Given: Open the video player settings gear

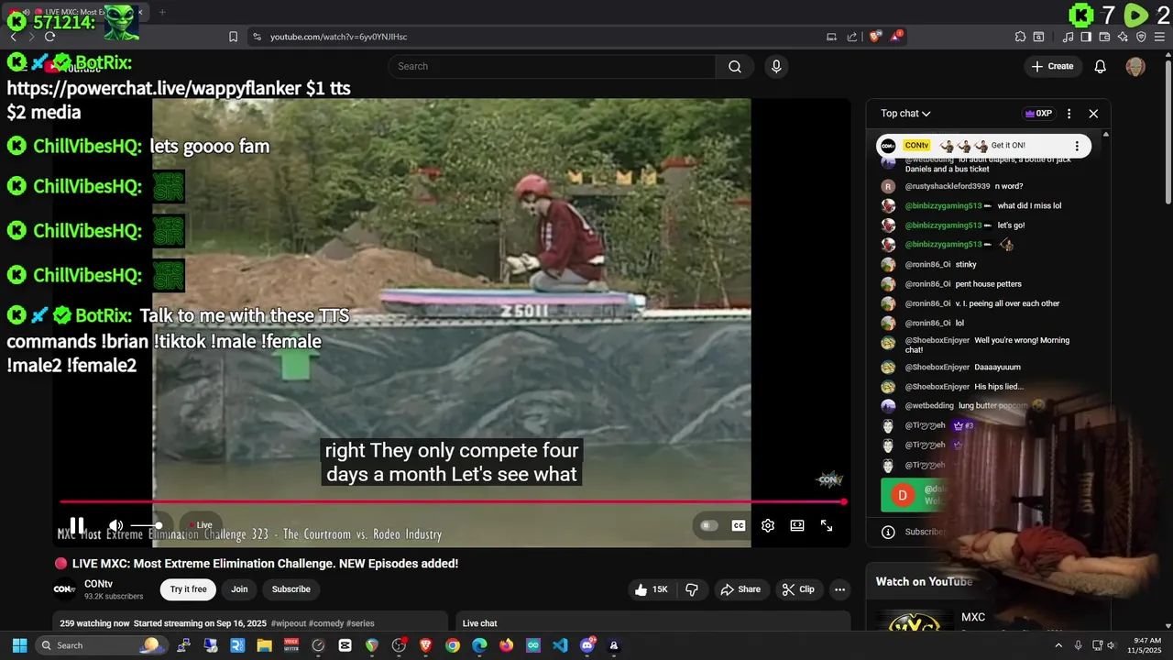Looking at the screenshot, I should tap(768, 525).
